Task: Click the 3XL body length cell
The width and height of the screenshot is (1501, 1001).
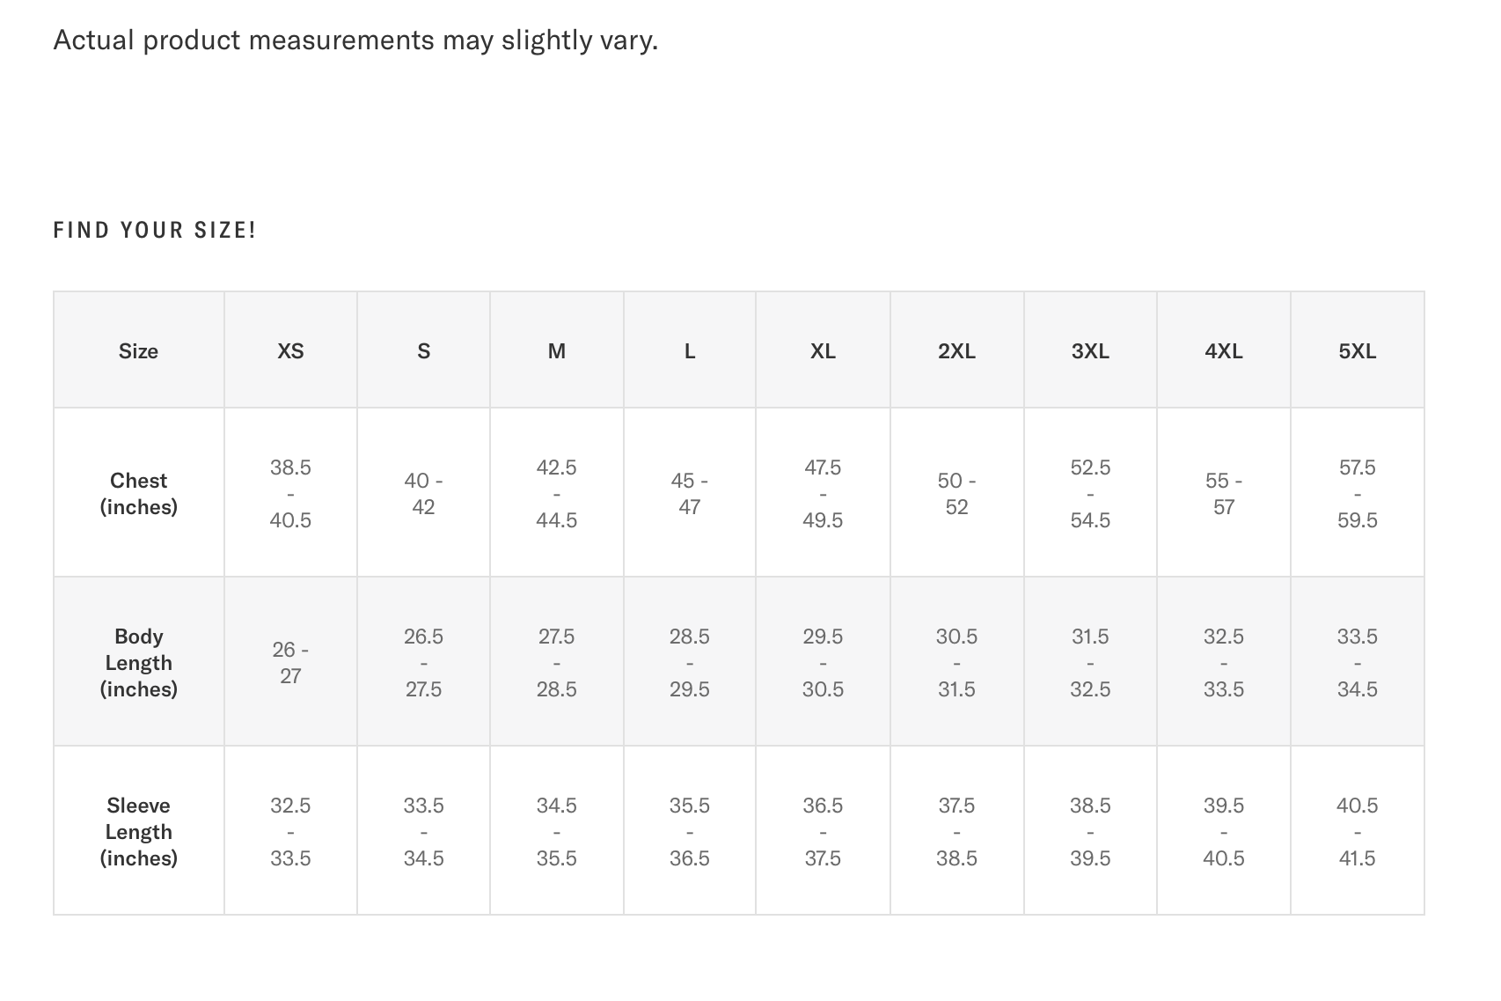Action: tap(1090, 662)
